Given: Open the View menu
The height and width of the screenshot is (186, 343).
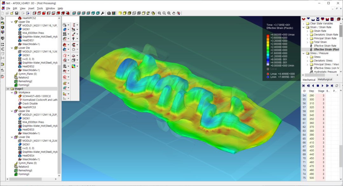Looking at the screenshot, I should point(23,8).
